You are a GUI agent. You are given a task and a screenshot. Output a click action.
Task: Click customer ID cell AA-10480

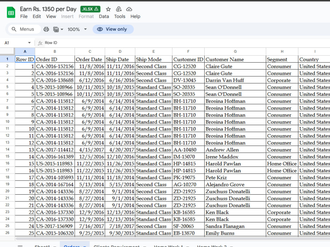(188, 150)
